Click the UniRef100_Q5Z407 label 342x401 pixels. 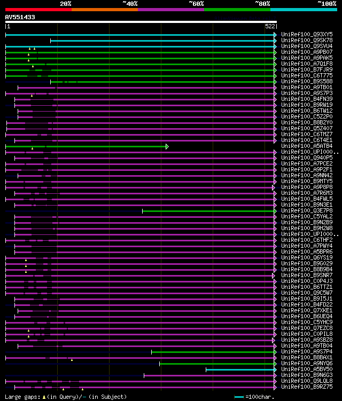(x=307, y=128)
